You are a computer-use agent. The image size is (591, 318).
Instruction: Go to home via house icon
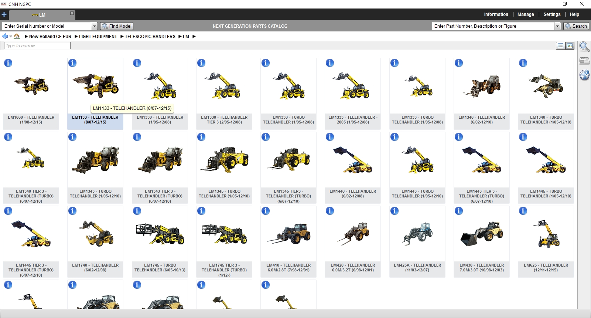[17, 36]
